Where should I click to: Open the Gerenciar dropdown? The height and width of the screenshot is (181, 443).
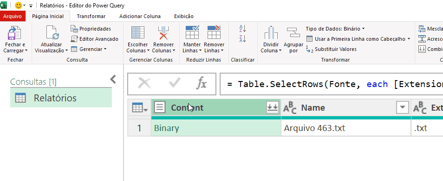point(105,49)
